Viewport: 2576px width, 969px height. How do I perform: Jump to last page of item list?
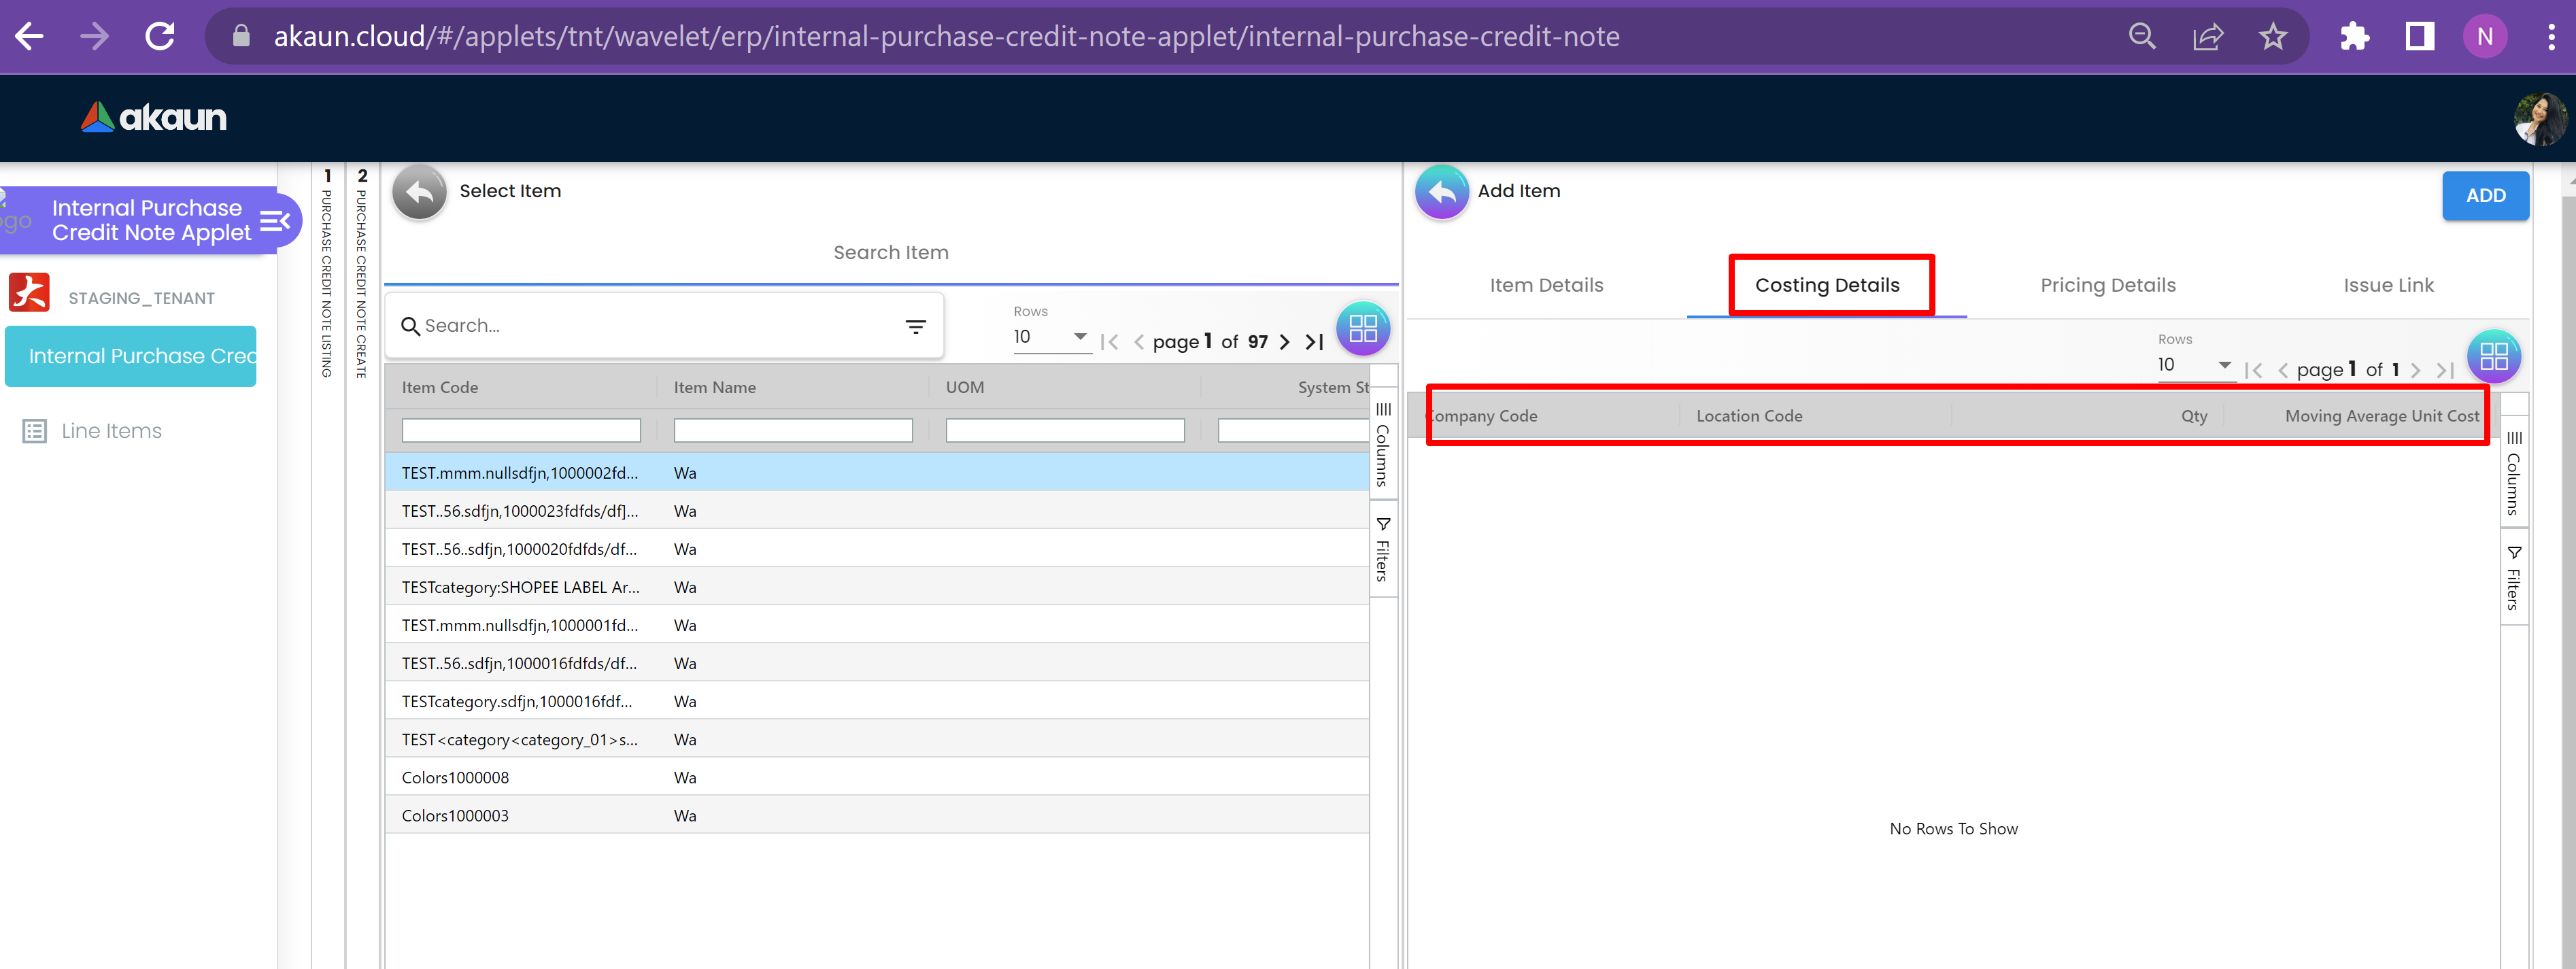(1315, 343)
